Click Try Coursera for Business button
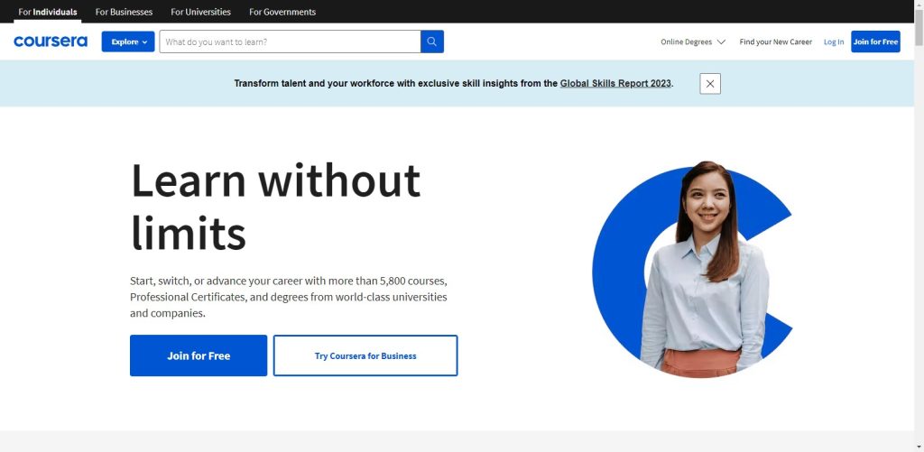Viewport: 924px width, 452px height. [x=365, y=355]
